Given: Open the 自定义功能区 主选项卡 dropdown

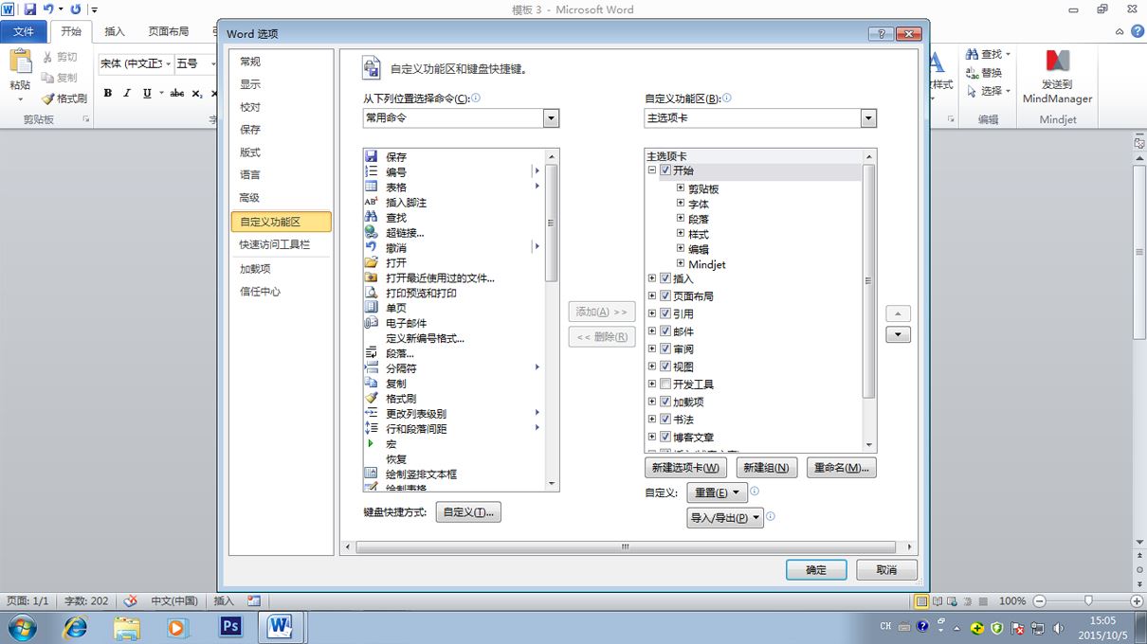Looking at the screenshot, I should [x=868, y=118].
